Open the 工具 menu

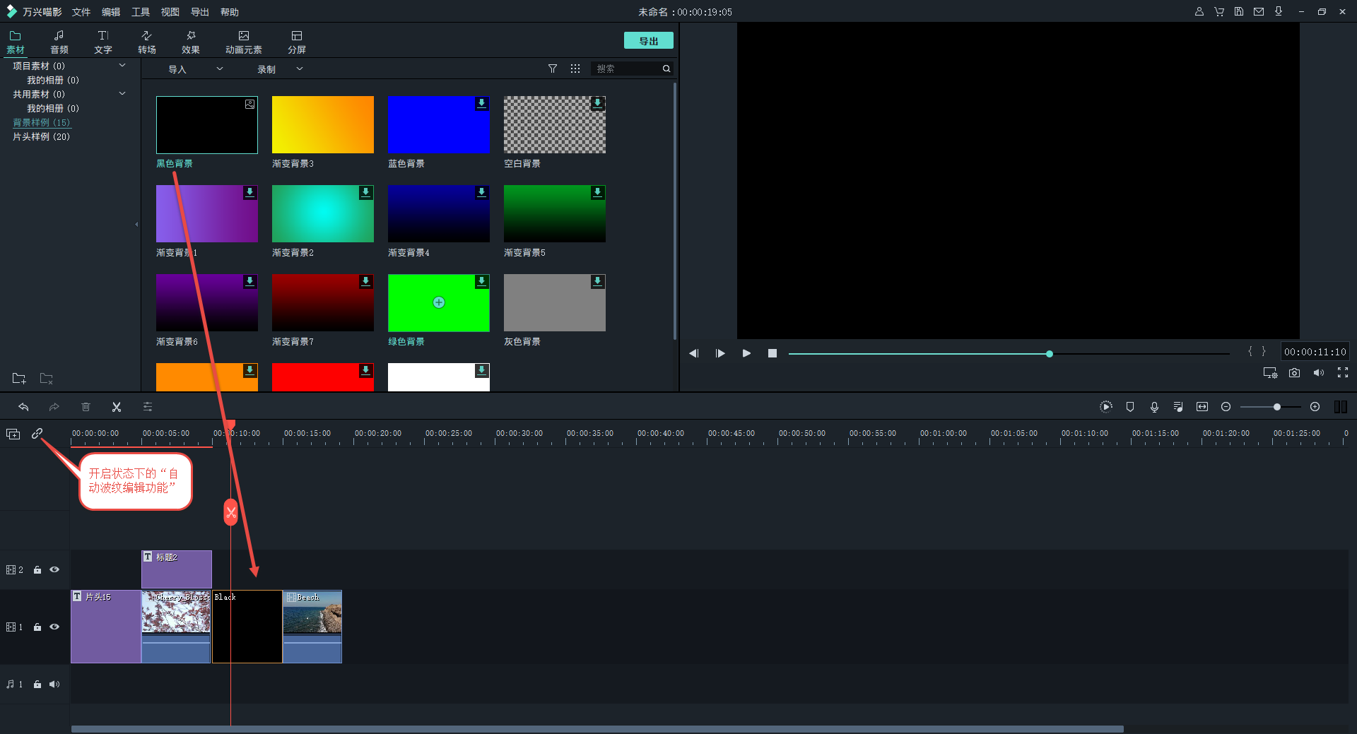[x=141, y=12]
